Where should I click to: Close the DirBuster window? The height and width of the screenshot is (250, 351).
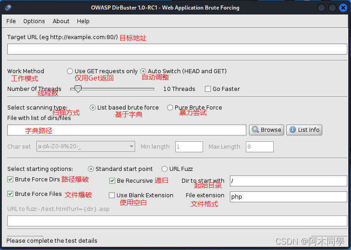click(x=343, y=8)
